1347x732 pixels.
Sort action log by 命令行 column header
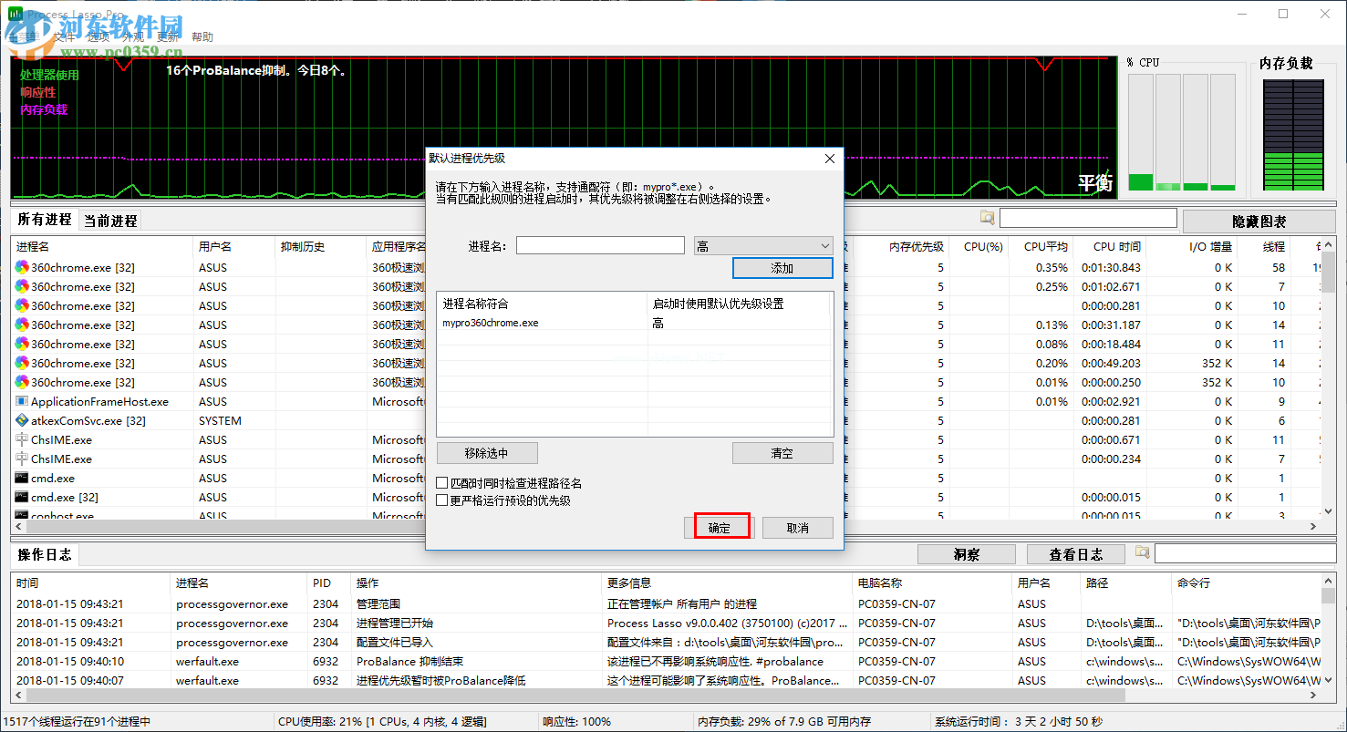click(x=1246, y=583)
